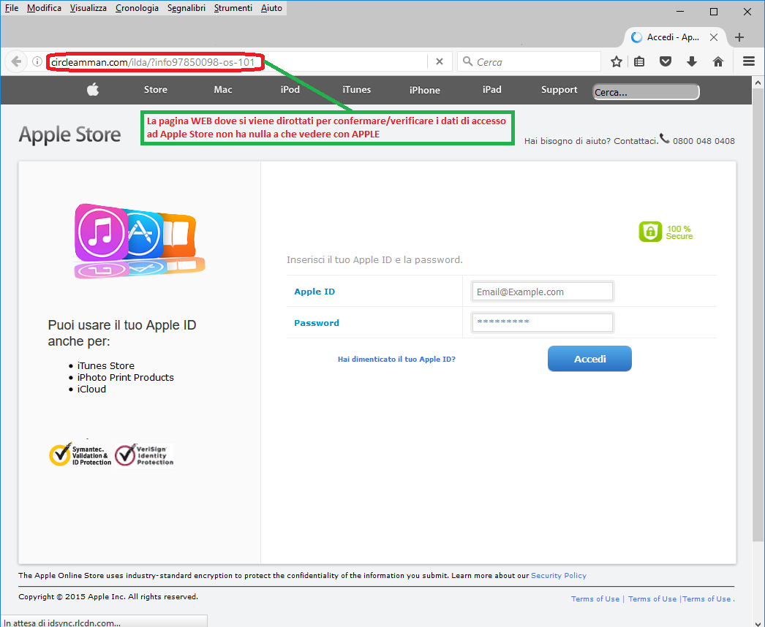Click the phone icon next to Contattaci
765x627 pixels.
pos(665,139)
